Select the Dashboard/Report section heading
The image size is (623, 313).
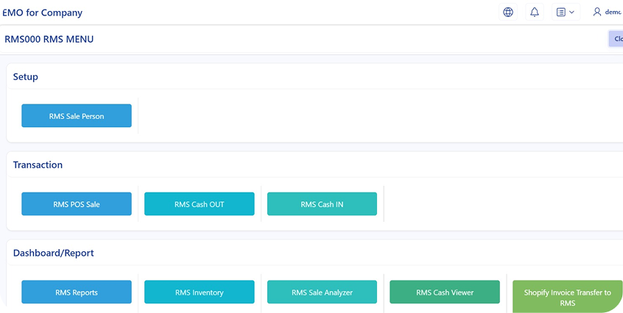[53, 253]
